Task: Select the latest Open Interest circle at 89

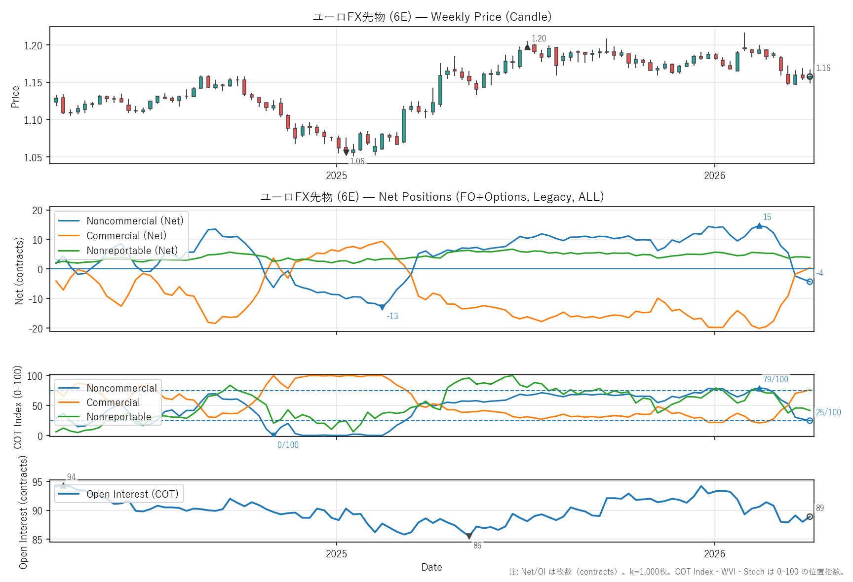Action: [x=810, y=516]
